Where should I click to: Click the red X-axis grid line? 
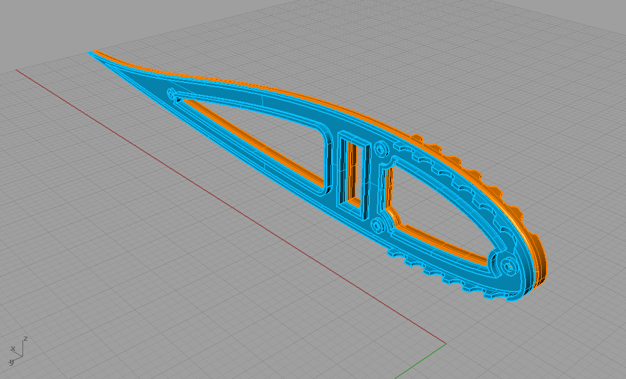point(231,207)
